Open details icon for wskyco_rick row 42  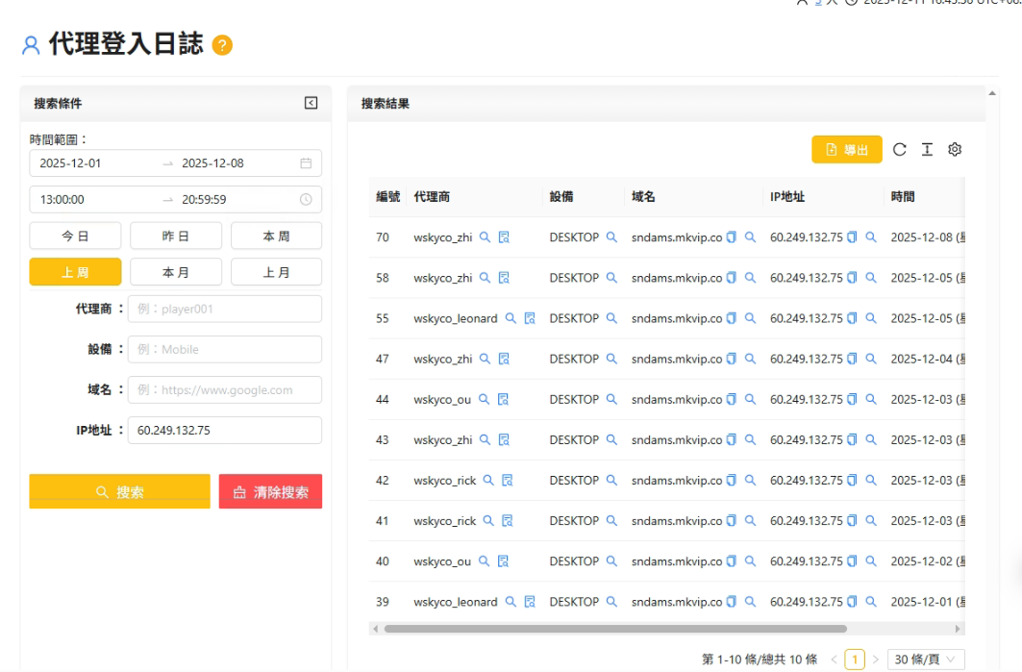tap(507, 481)
